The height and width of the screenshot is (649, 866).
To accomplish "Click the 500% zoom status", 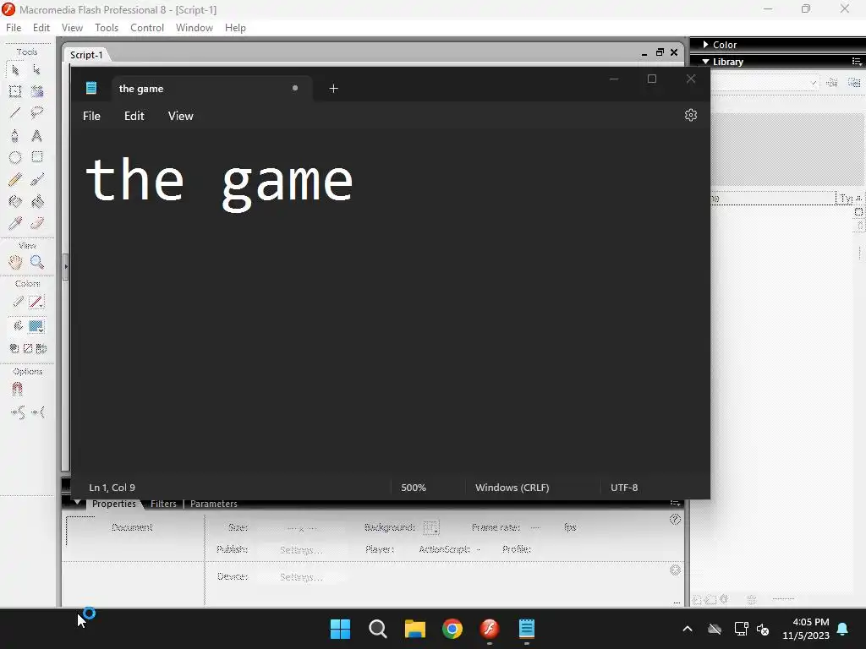I will [414, 488].
